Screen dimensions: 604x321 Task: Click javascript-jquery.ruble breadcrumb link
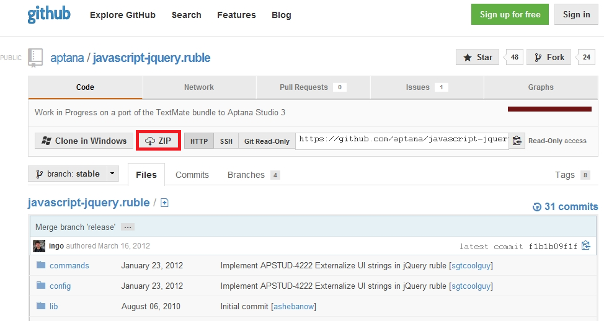click(89, 203)
